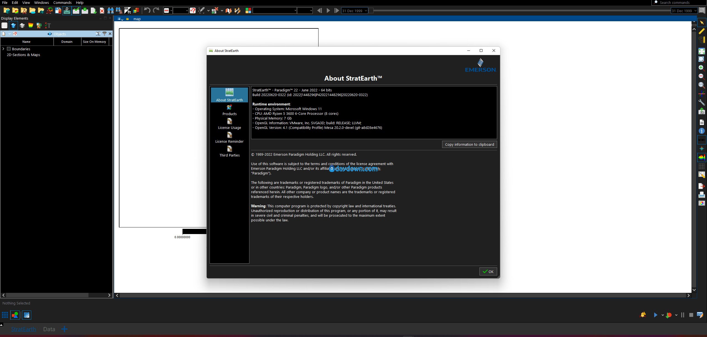Viewport: 707px width, 337px height.
Task: Click the floppy disk save icon
Action: point(58,10)
